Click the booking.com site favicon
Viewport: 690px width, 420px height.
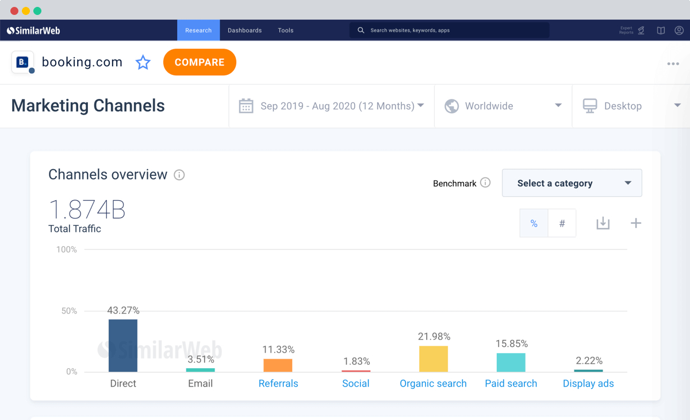[23, 62]
